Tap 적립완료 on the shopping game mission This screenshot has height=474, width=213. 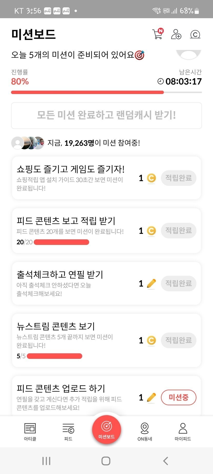tap(179, 178)
